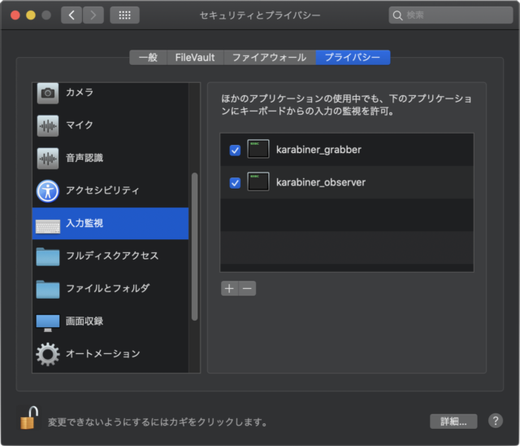Select the プライバシー tab

tap(353, 58)
